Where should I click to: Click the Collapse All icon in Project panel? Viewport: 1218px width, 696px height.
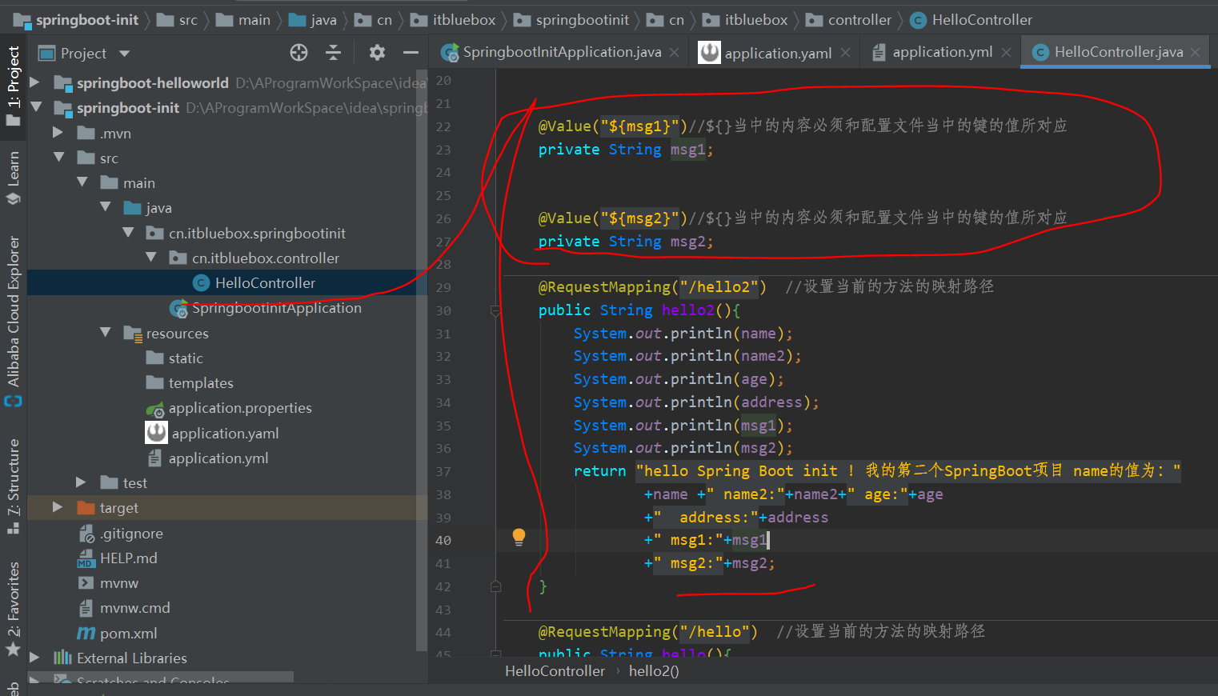pyautogui.click(x=334, y=53)
